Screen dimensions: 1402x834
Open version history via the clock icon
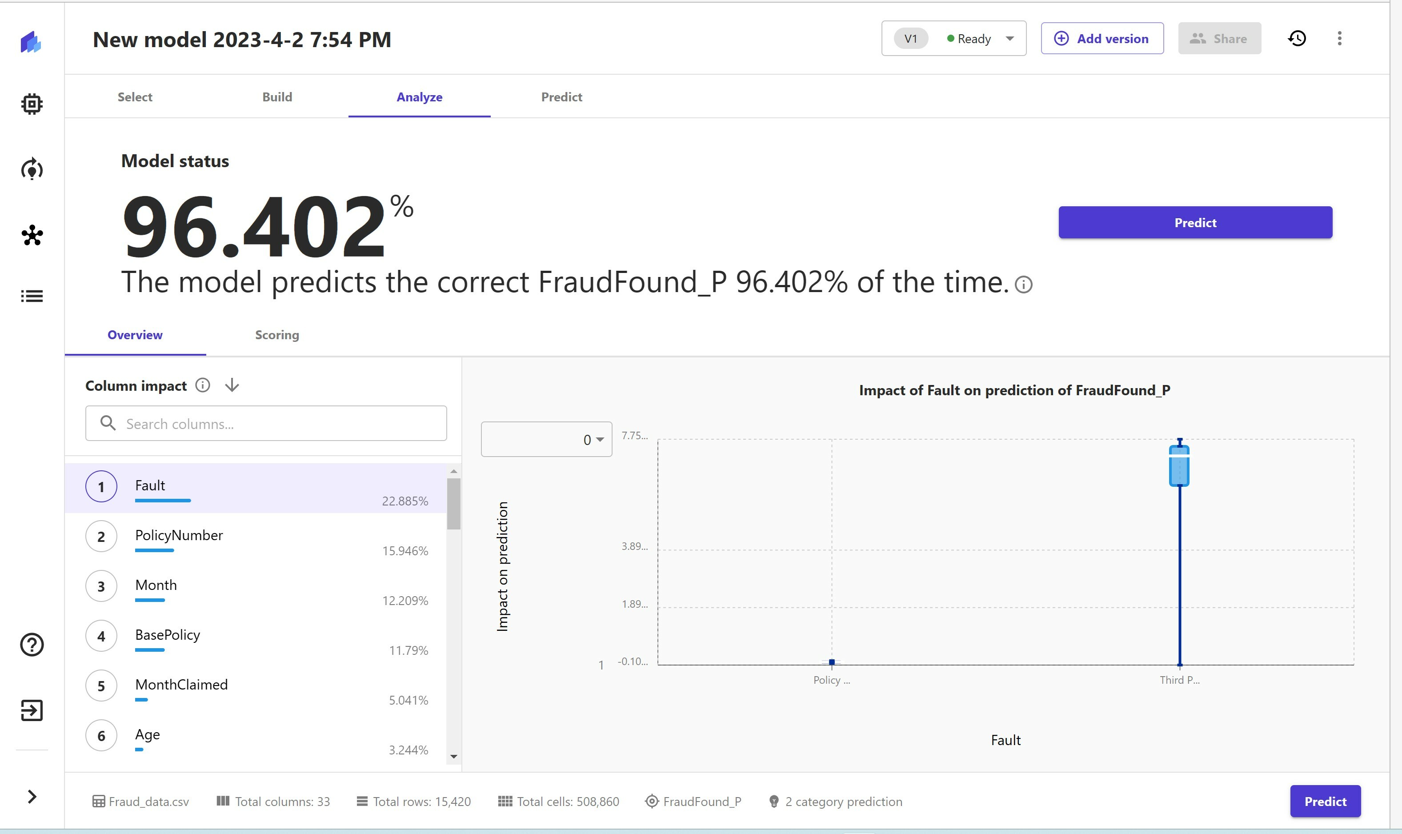[x=1297, y=38]
